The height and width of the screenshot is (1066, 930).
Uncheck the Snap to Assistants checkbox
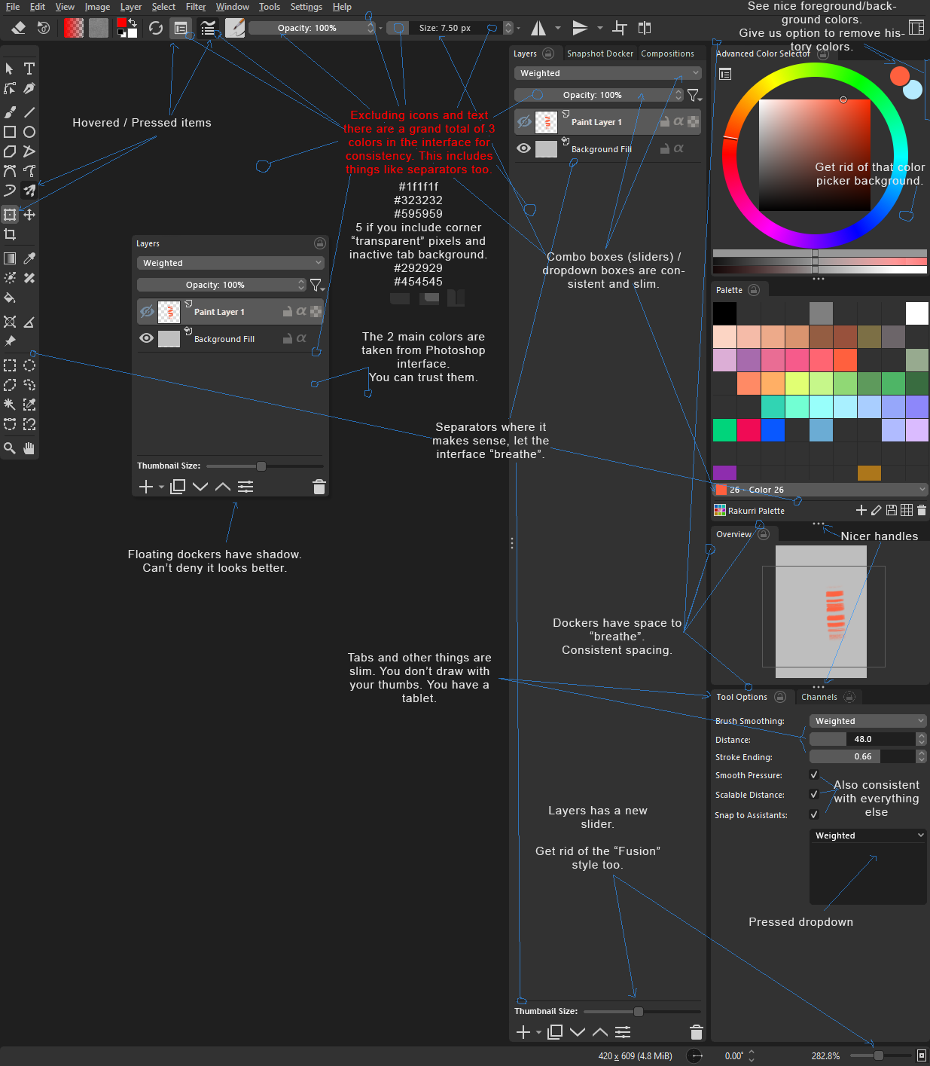814,814
